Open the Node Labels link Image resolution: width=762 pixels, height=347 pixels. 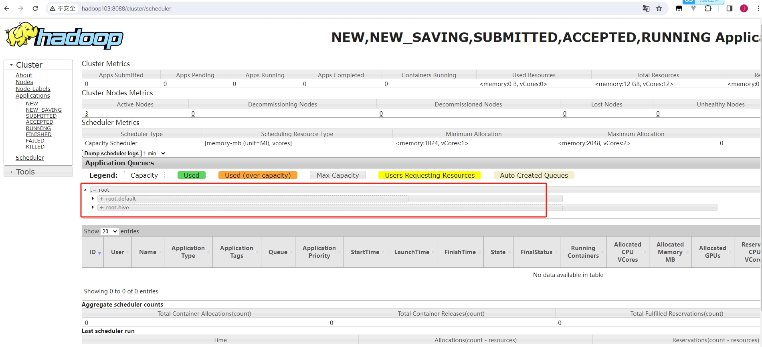[x=33, y=89]
